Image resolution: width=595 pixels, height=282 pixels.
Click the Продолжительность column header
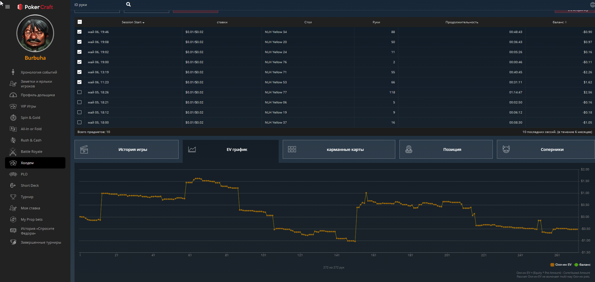(x=462, y=22)
